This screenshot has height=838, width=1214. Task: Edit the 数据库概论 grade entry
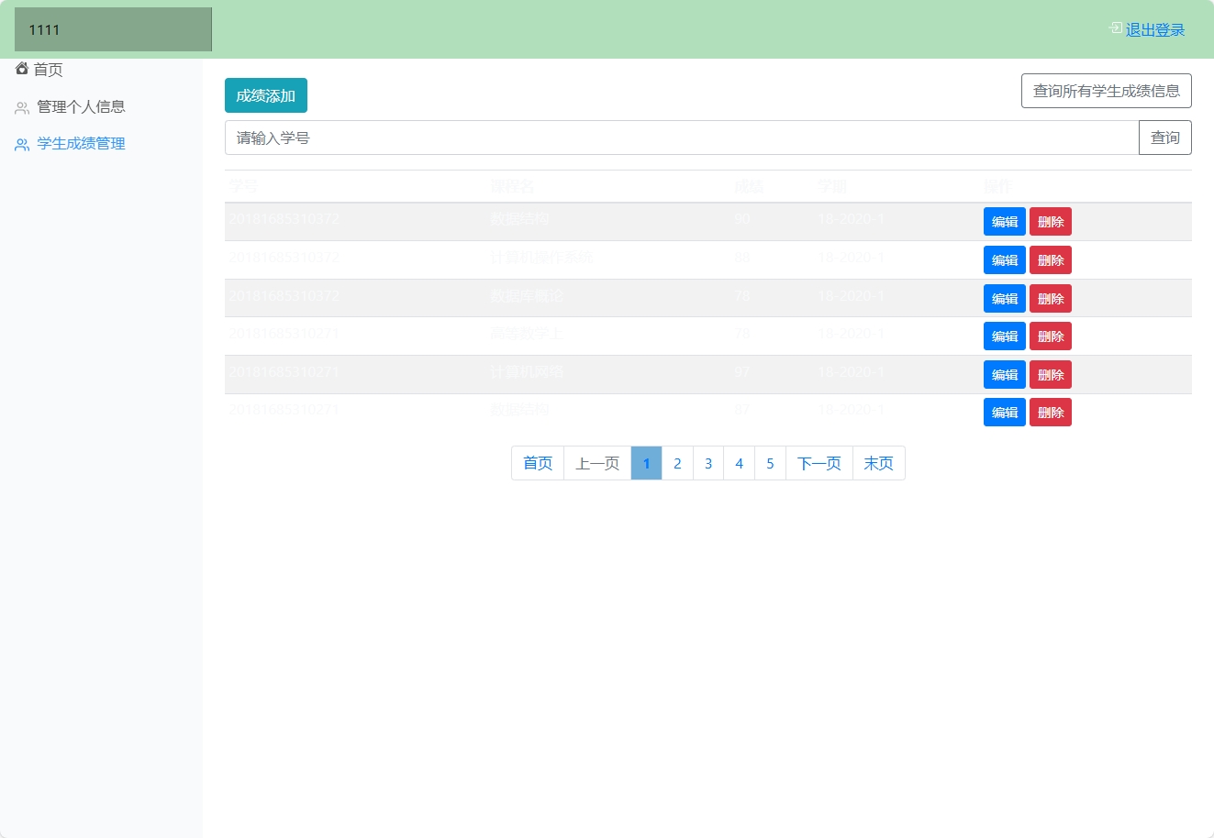pyautogui.click(x=1004, y=298)
